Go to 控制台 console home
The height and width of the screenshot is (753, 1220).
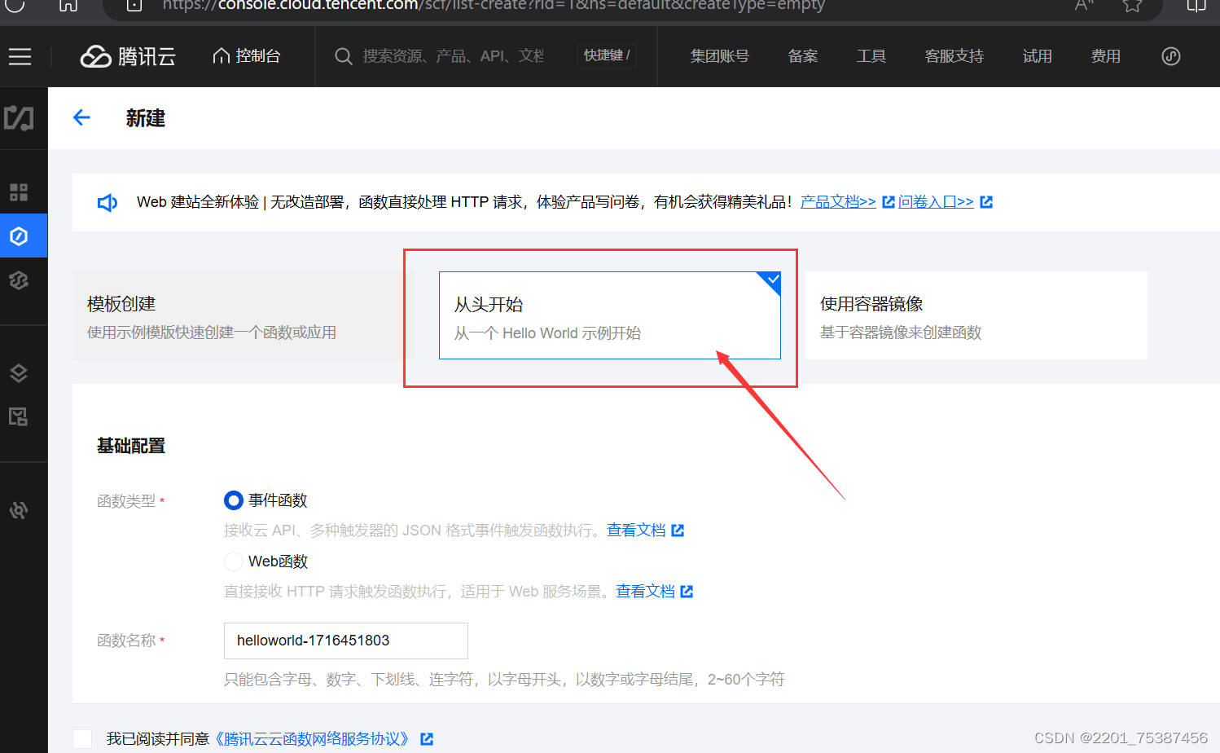click(x=246, y=56)
